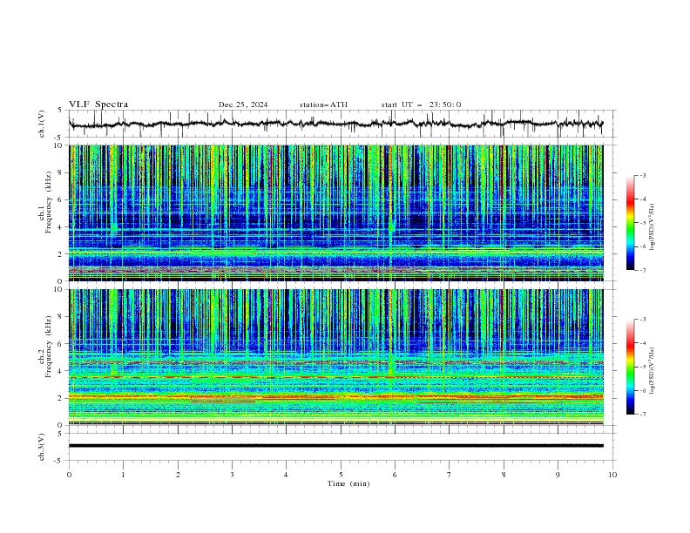Click the upper colorbar "log(PSD)(V²/Hz)" label
The width and height of the screenshot is (690, 533).
653,226
